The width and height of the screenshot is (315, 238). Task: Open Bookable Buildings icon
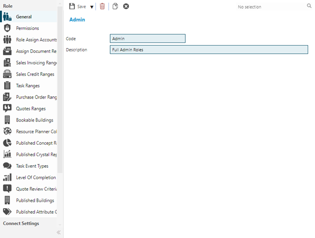[7, 120]
